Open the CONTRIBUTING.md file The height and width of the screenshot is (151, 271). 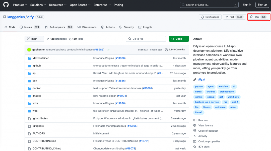(44, 141)
